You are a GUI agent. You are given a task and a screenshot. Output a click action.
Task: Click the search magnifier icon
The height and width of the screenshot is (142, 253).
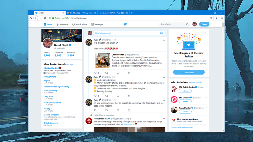[187, 24]
